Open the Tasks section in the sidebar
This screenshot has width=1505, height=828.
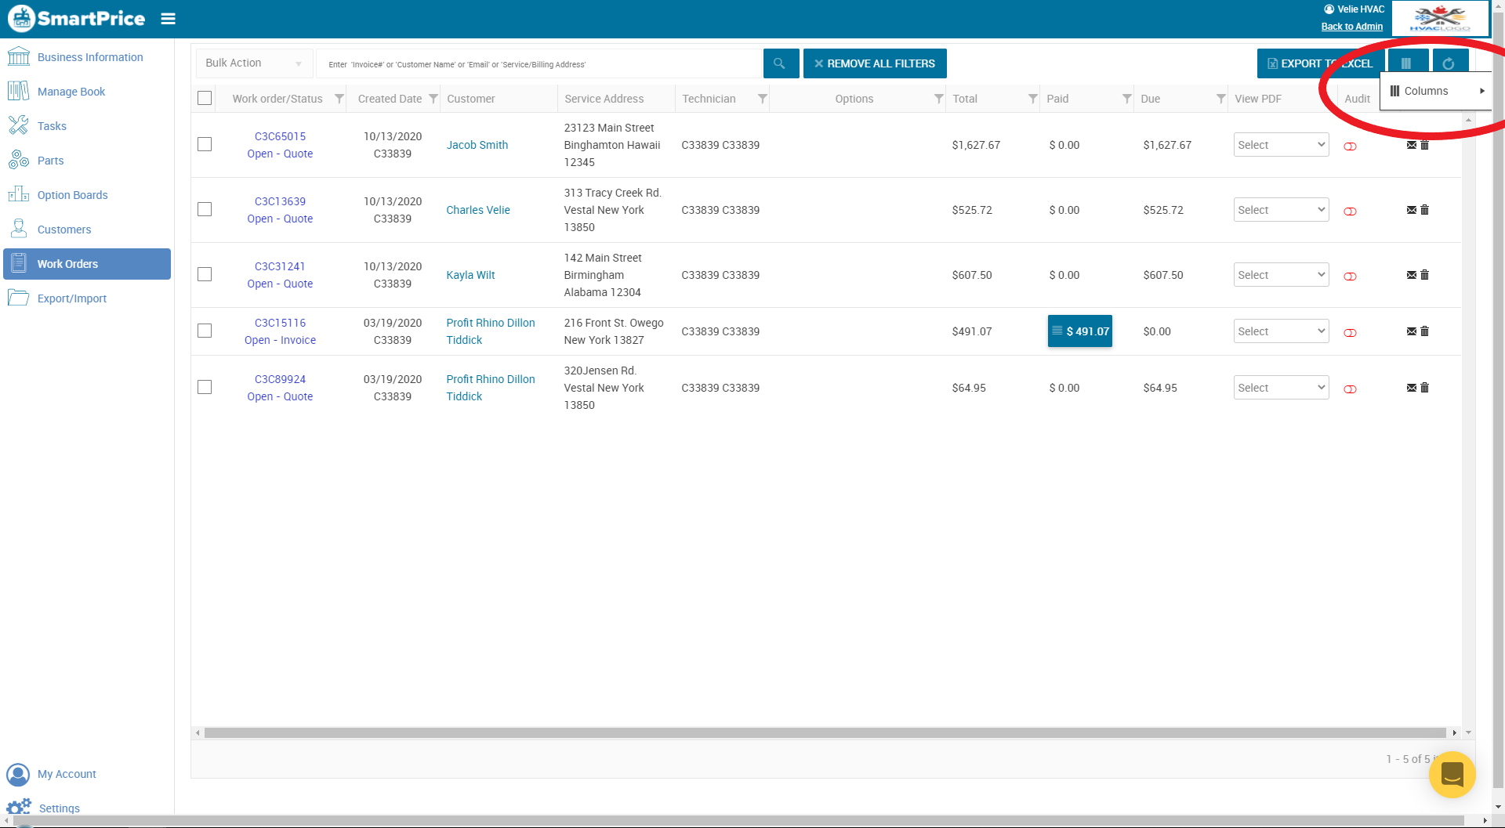pos(52,125)
